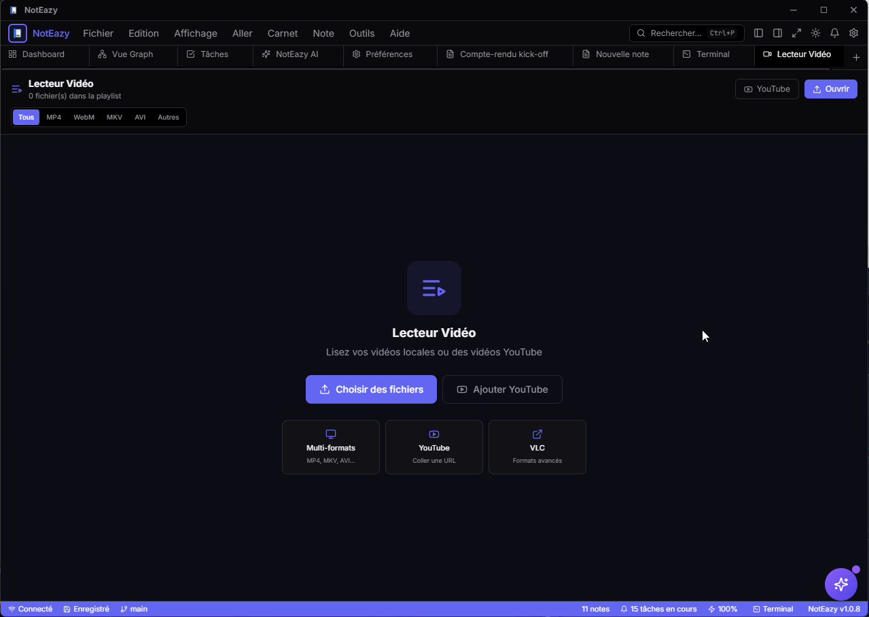
Task: Click the YouTube button in header
Action: point(767,89)
